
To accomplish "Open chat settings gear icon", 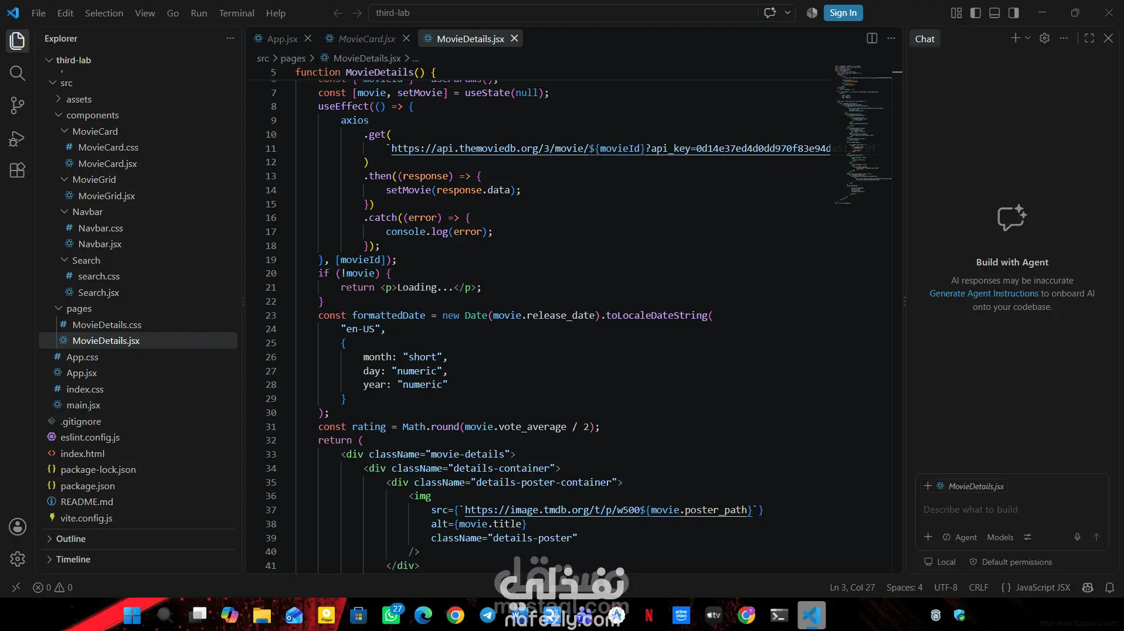I will pyautogui.click(x=1044, y=38).
